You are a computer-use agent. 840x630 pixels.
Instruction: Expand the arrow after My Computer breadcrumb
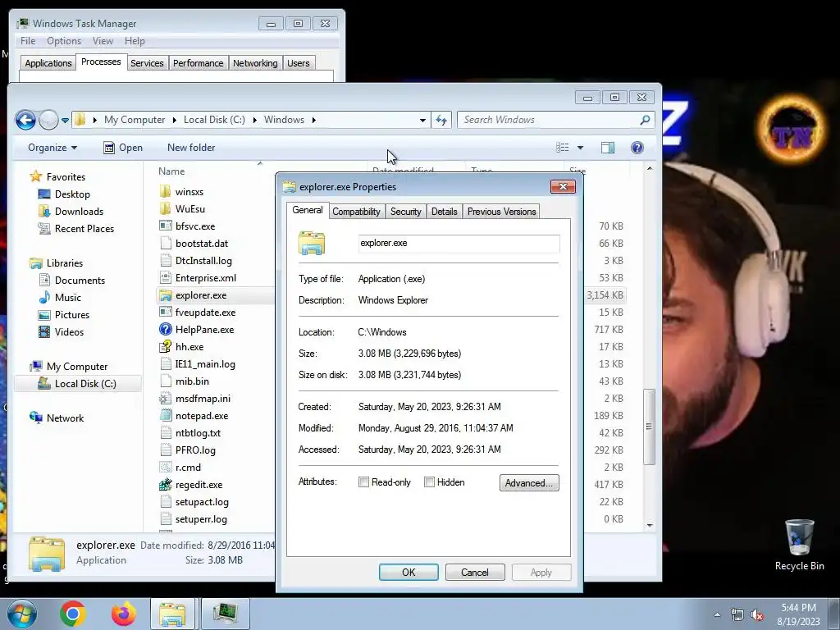(x=174, y=120)
